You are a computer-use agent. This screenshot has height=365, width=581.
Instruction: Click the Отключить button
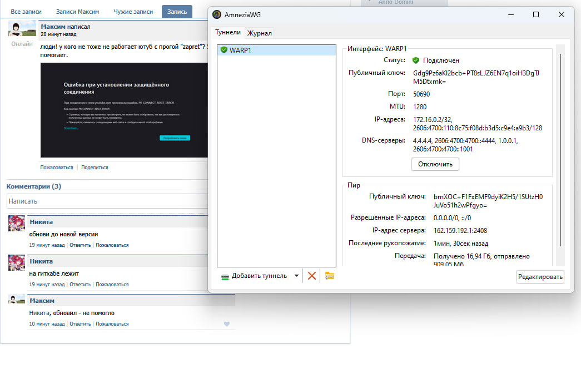[x=435, y=164]
